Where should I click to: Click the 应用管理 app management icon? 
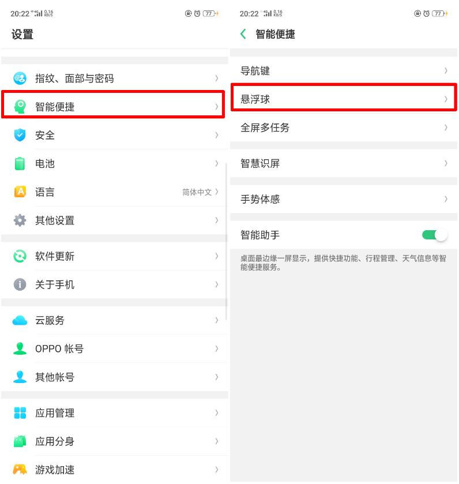(20, 413)
